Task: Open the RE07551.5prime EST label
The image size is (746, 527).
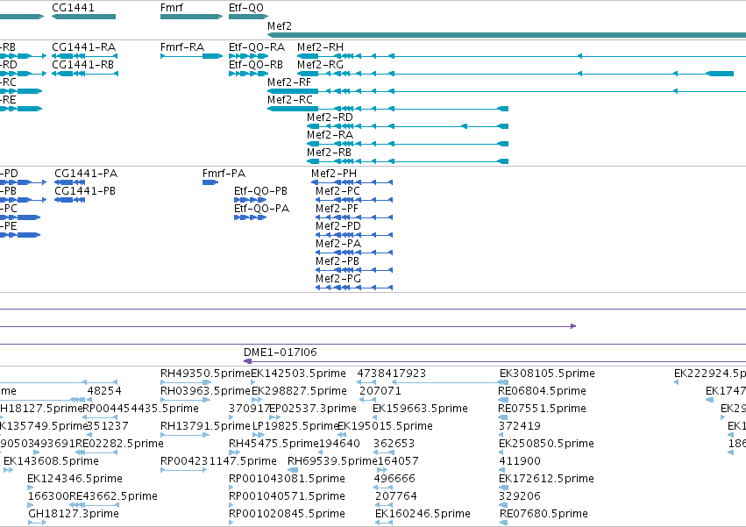Action: [x=542, y=409]
